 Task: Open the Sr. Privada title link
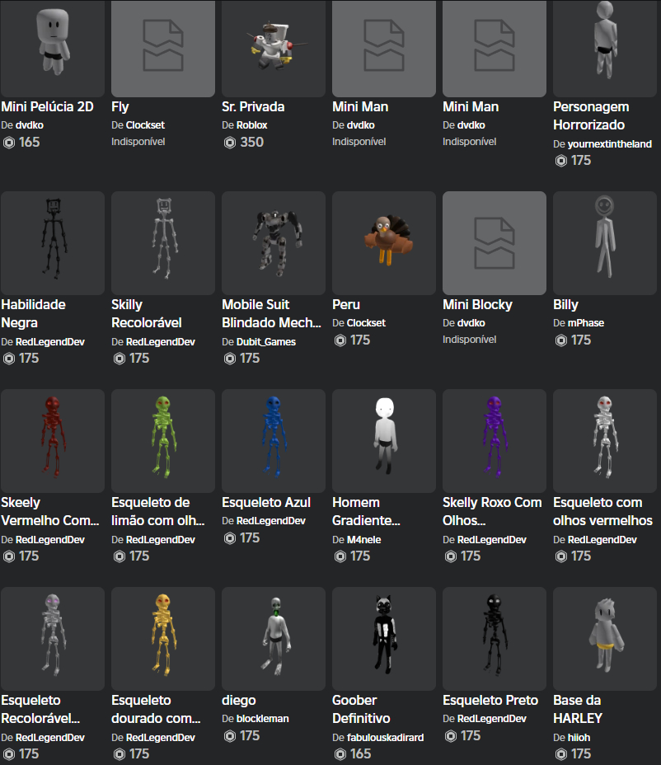coord(253,107)
